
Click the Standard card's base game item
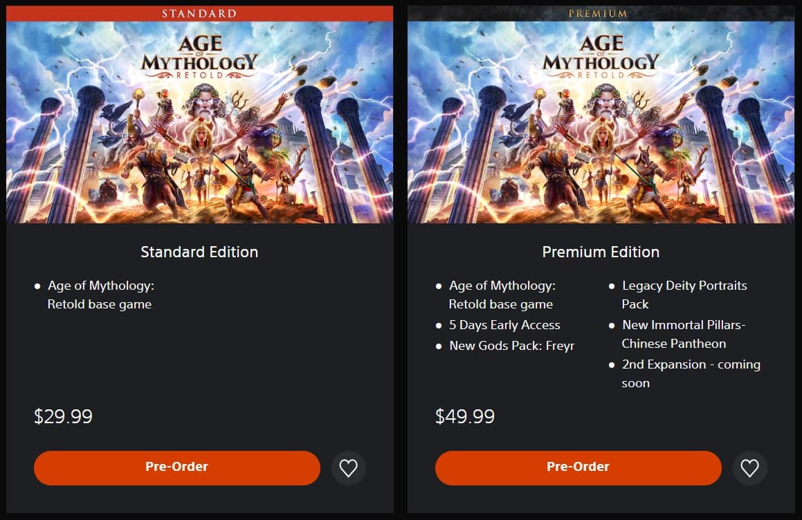(100, 295)
